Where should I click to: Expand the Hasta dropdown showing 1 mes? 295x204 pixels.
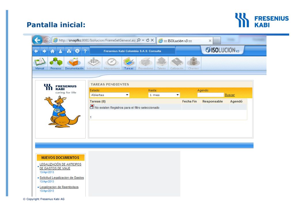click(164, 95)
